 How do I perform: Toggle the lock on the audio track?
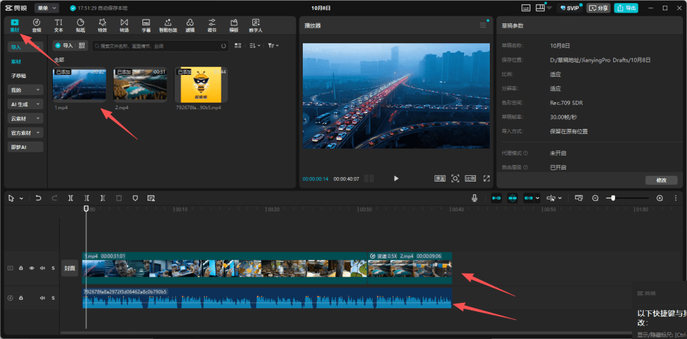pyautogui.click(x=21, y=298)
